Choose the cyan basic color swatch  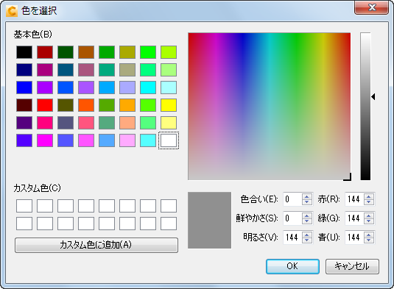click(148, 88)
